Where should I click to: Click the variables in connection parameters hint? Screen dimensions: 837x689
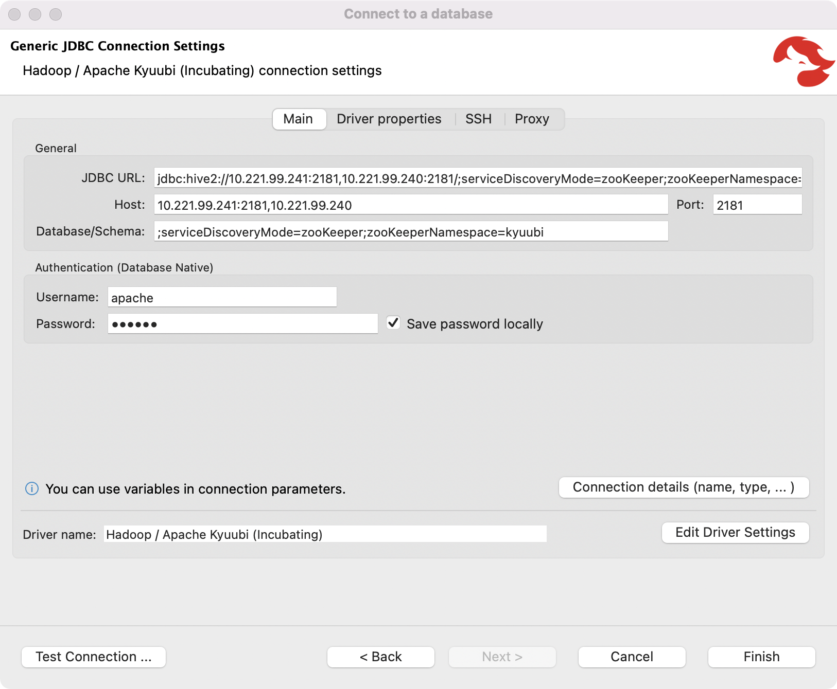(x=196, y=489)
